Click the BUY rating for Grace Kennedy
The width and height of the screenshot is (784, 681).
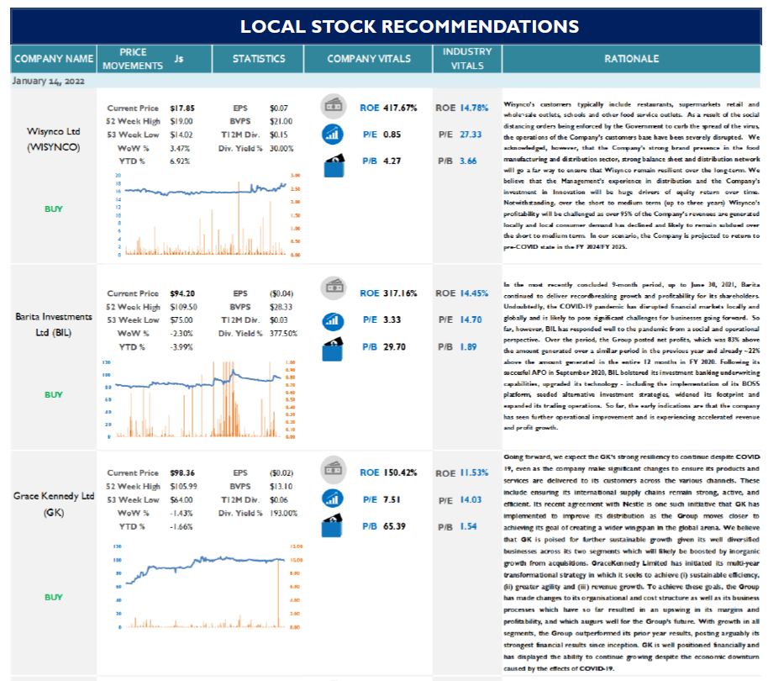point(54,598)
